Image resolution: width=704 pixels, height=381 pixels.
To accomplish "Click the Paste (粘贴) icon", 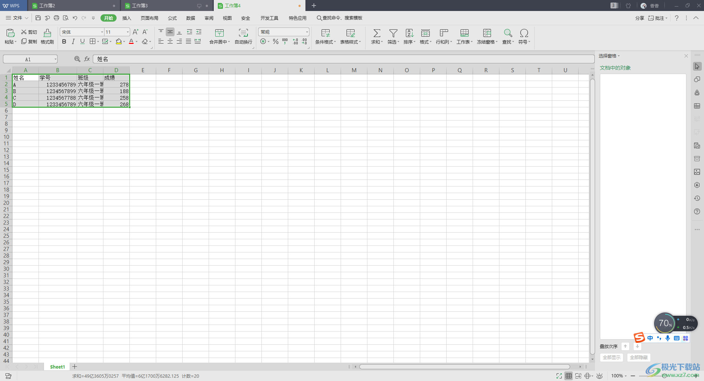I will 10,33.
